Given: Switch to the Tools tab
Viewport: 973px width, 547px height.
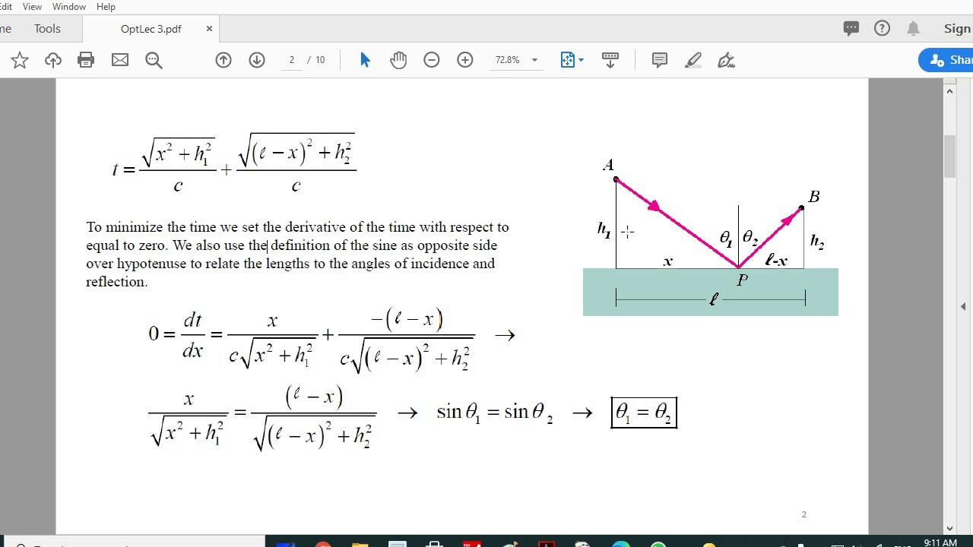Looking at the screenshot, I should click(47, 29).
